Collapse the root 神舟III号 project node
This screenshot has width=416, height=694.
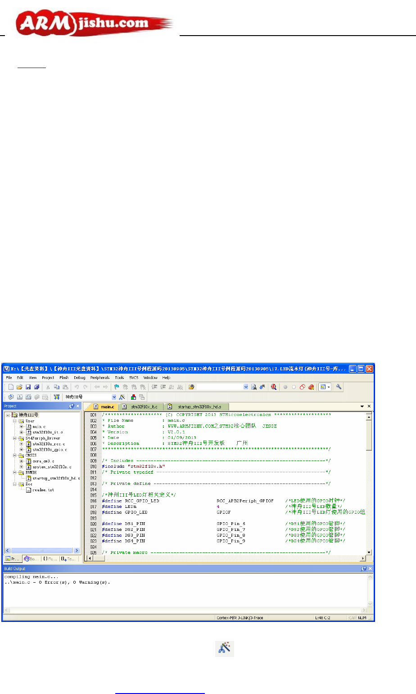point(8,415)
